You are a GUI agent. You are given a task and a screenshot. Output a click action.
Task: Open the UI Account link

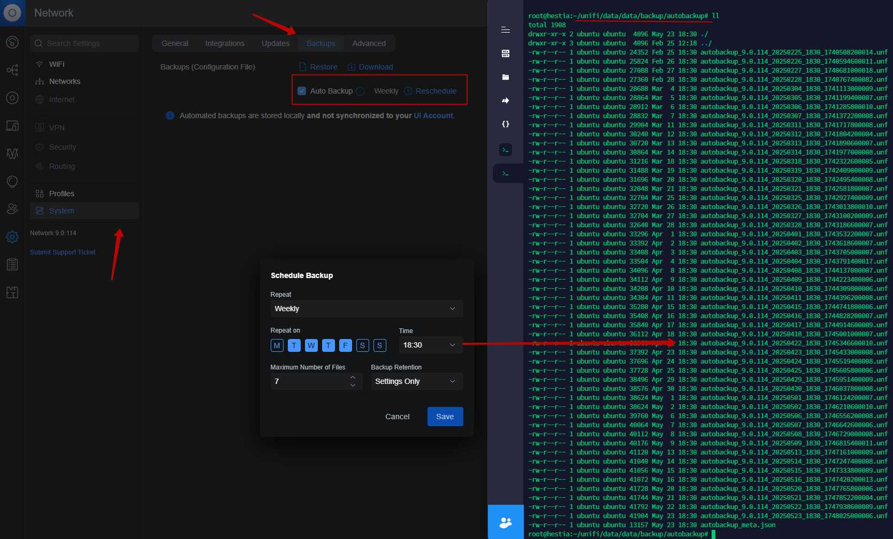coord(433,115)
